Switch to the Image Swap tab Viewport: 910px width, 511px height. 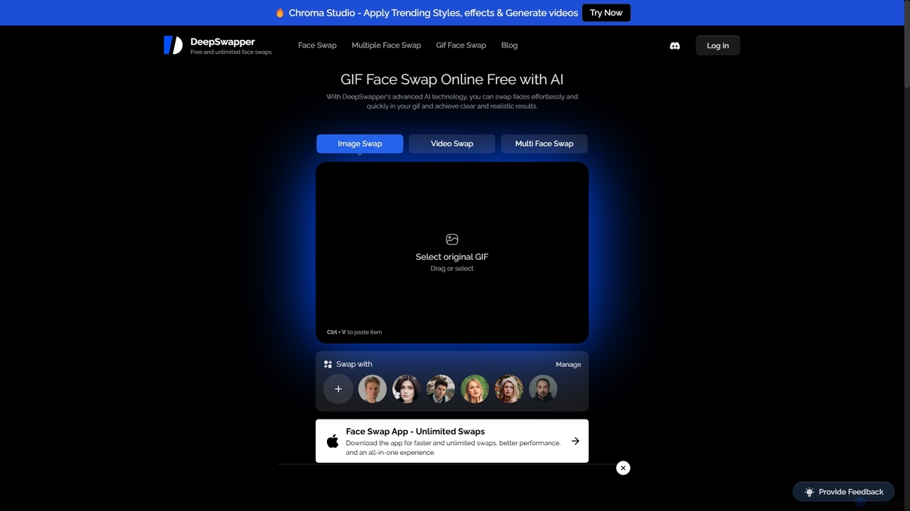(x=360, y=143)
